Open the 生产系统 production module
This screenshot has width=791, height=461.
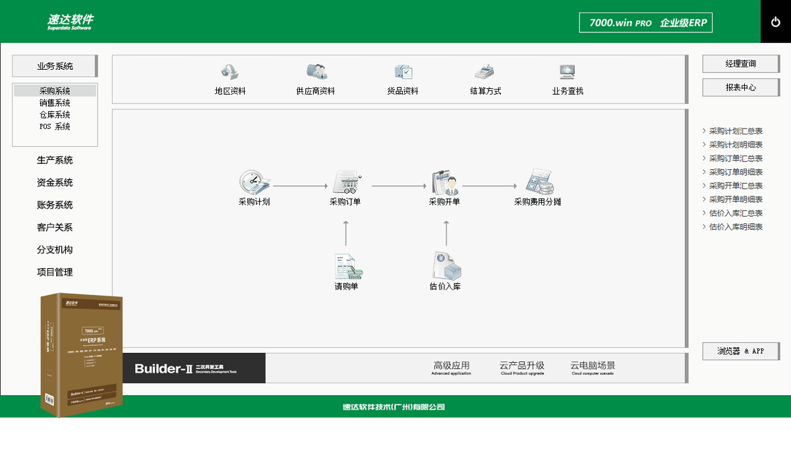(x=55, y=160)
